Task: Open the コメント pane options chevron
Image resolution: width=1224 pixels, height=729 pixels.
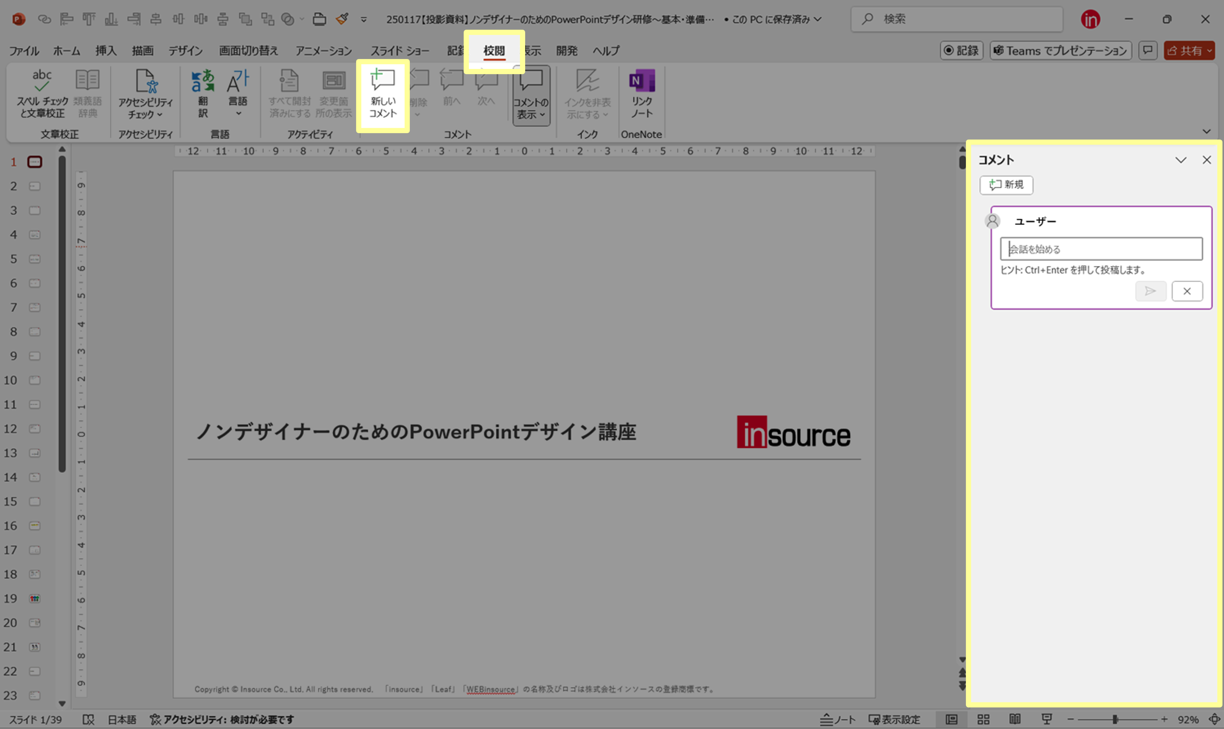Action: pos(1181,160)
